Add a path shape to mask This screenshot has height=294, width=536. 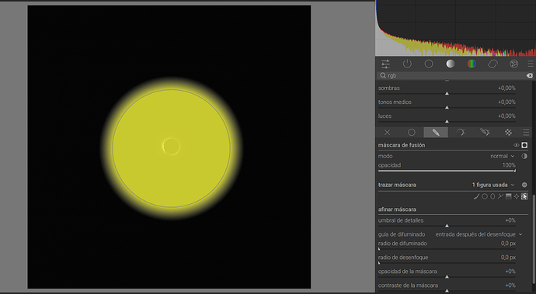(500, 196)
